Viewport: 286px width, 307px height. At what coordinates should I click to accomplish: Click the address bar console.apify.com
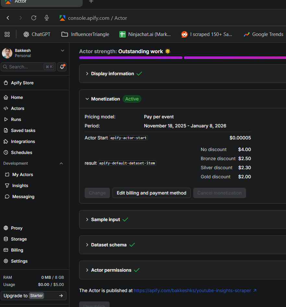(x=97, y=18)
